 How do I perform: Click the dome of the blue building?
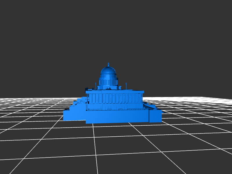point(108,72)
